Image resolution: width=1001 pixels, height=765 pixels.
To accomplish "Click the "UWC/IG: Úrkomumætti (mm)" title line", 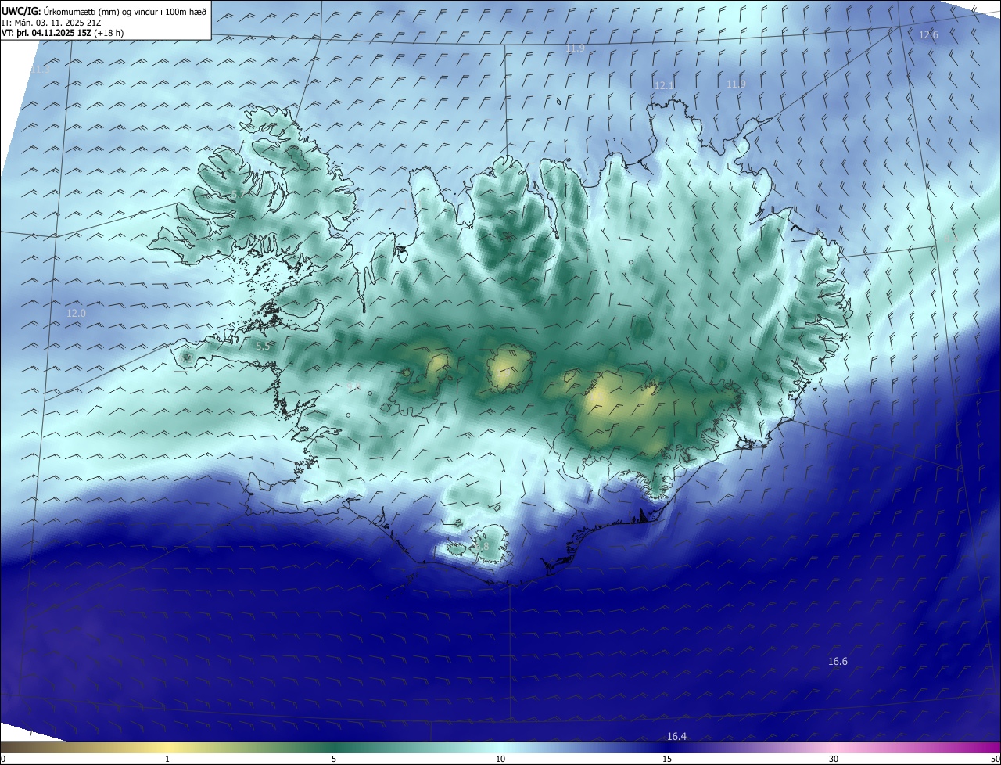I will point(104,11).
